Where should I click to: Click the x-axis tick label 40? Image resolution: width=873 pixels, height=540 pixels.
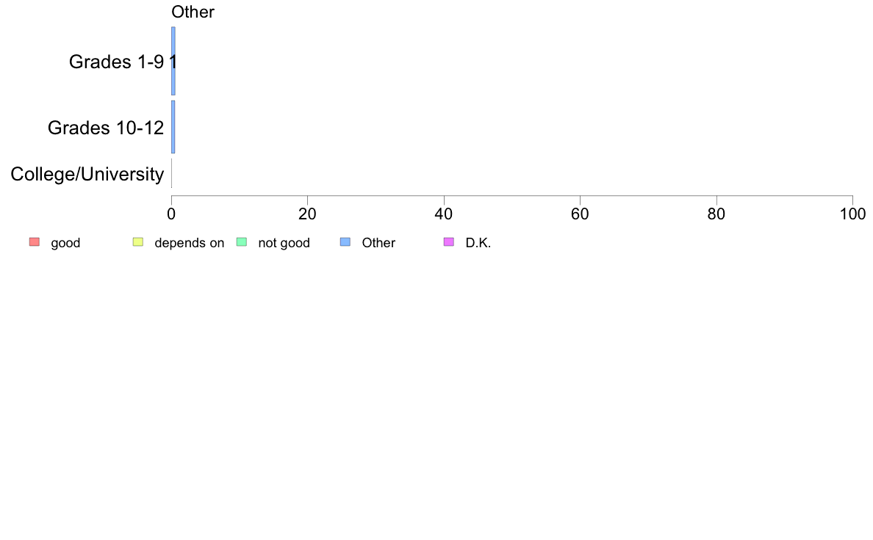point(444,214)
